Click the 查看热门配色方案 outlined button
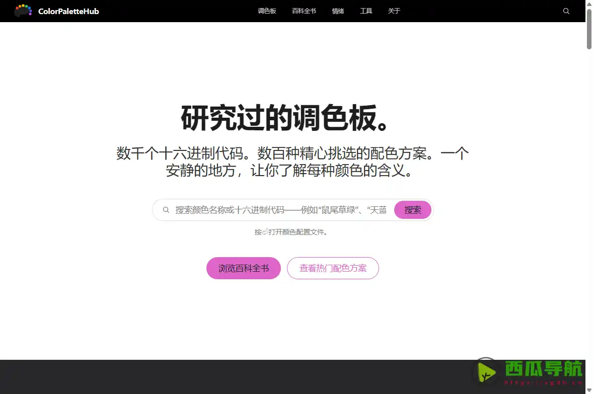 [x=333, y=268]
